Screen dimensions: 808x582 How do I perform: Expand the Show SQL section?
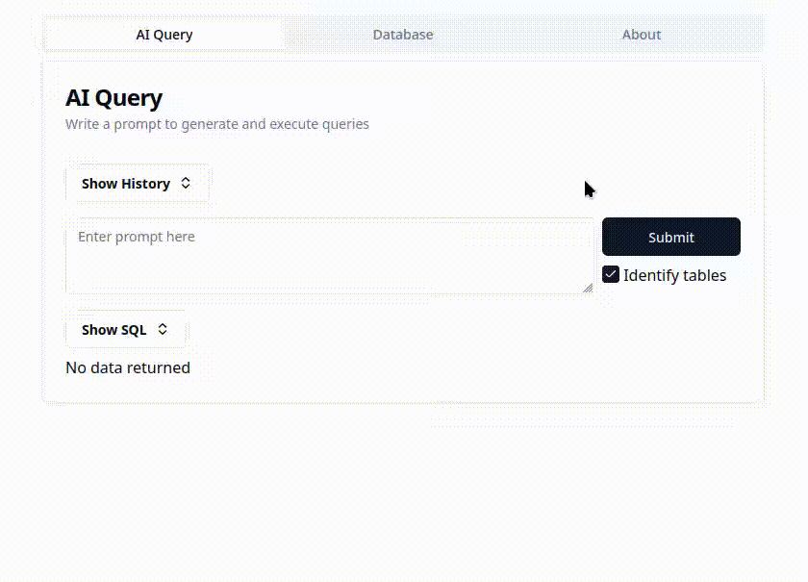[x=125, y=329]
